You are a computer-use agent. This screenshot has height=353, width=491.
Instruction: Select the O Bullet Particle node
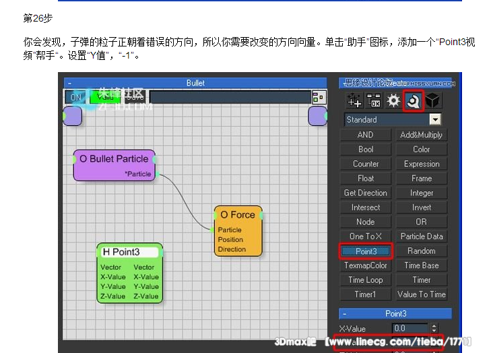coord(114,159)
